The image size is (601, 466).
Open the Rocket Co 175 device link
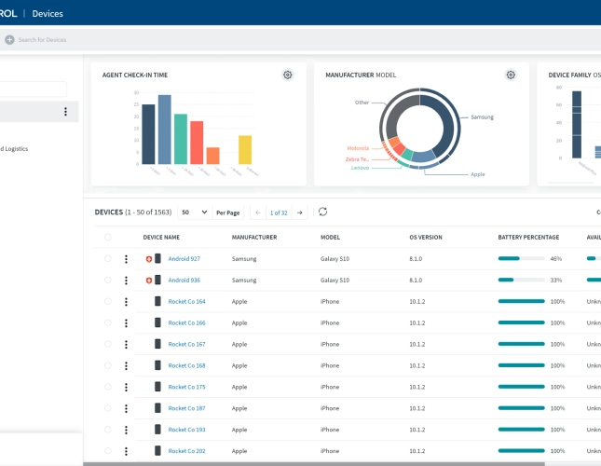click(186, 387)
